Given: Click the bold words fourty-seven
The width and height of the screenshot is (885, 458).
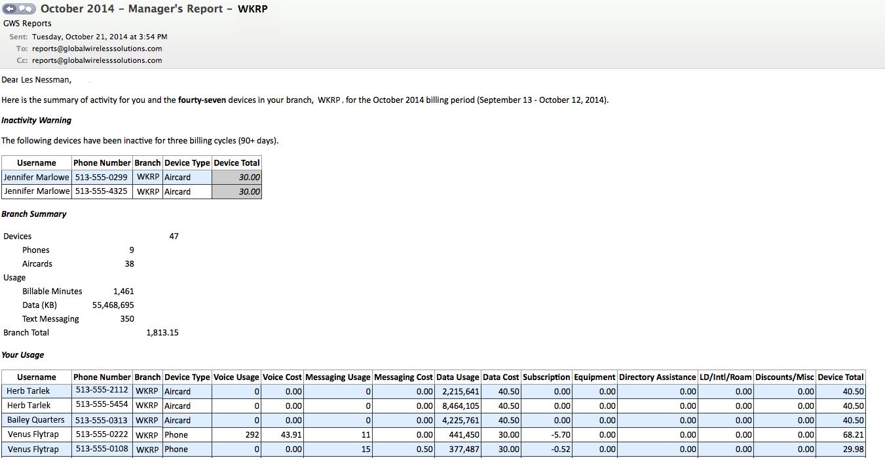Looking at the screenshot, I should (x=202, y=100).
